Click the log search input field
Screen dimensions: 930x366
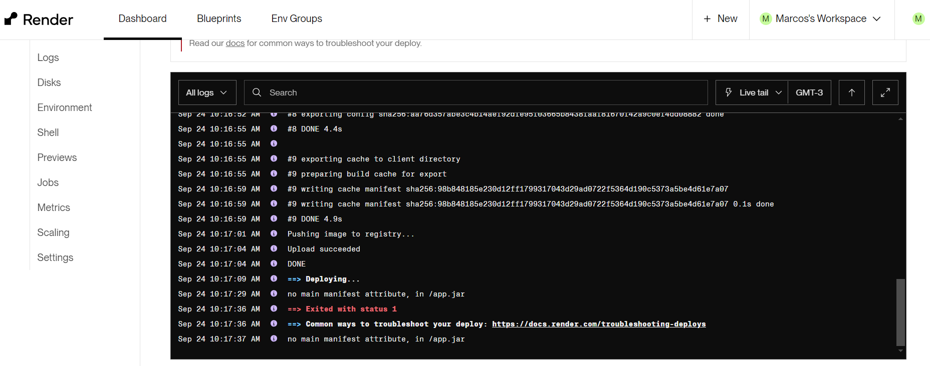[x=476, y=92]
